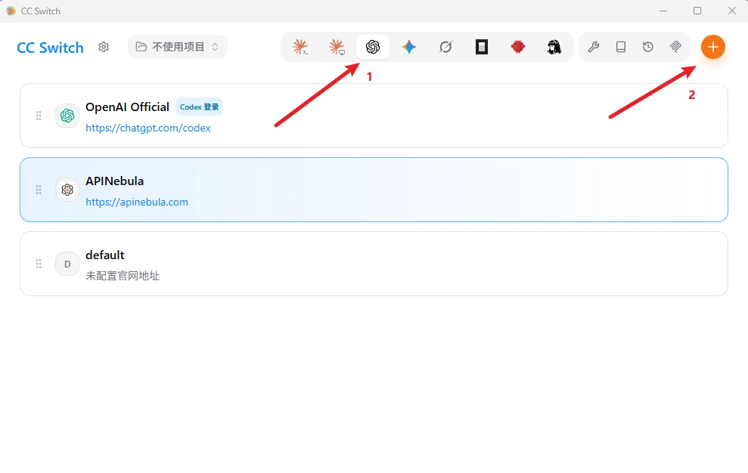Image resolution: width=748 pixels, height=473 pixels.
Task: Open the wrench tools icon
Action: [594, 47]
